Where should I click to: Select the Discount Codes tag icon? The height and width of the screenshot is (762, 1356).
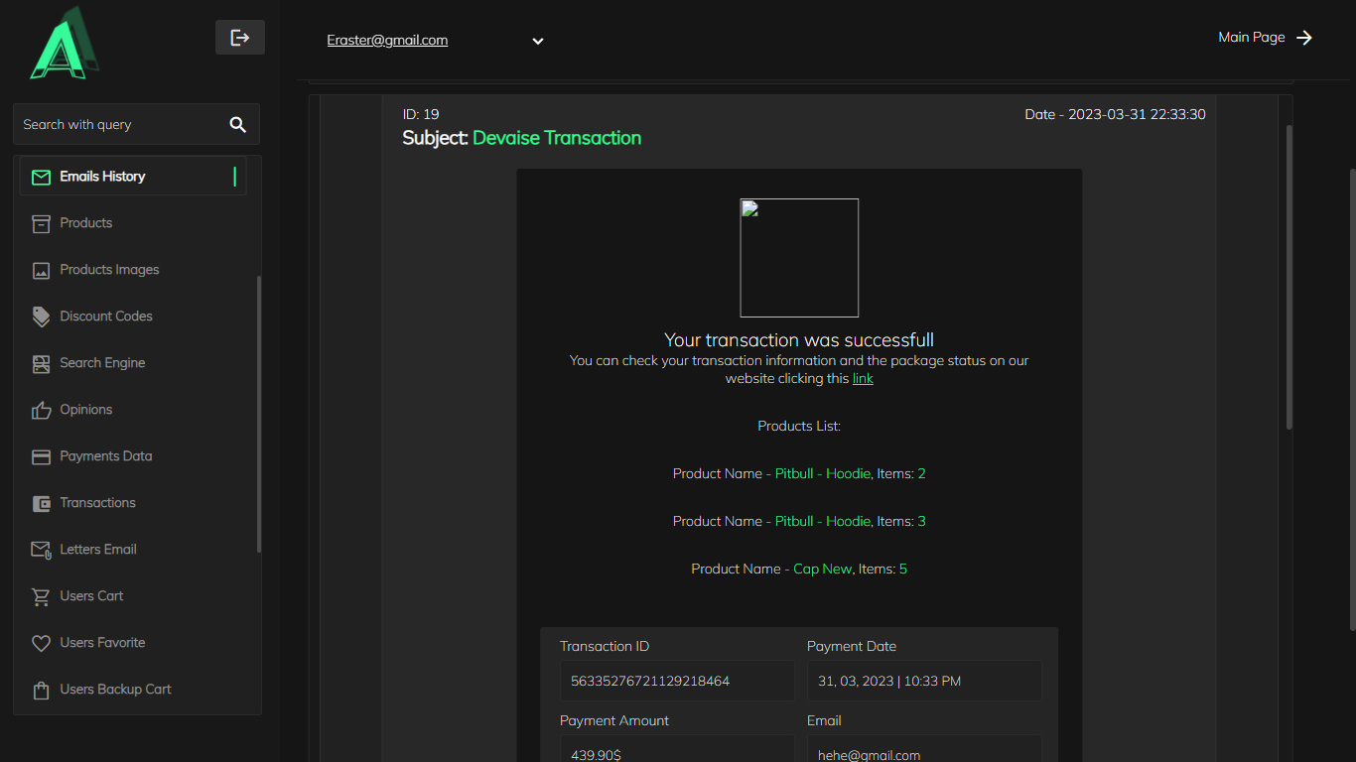41,317
